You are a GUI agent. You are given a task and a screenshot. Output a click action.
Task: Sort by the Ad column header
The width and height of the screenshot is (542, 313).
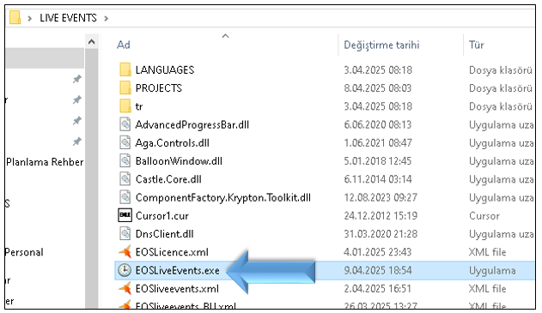coord(124,45)
